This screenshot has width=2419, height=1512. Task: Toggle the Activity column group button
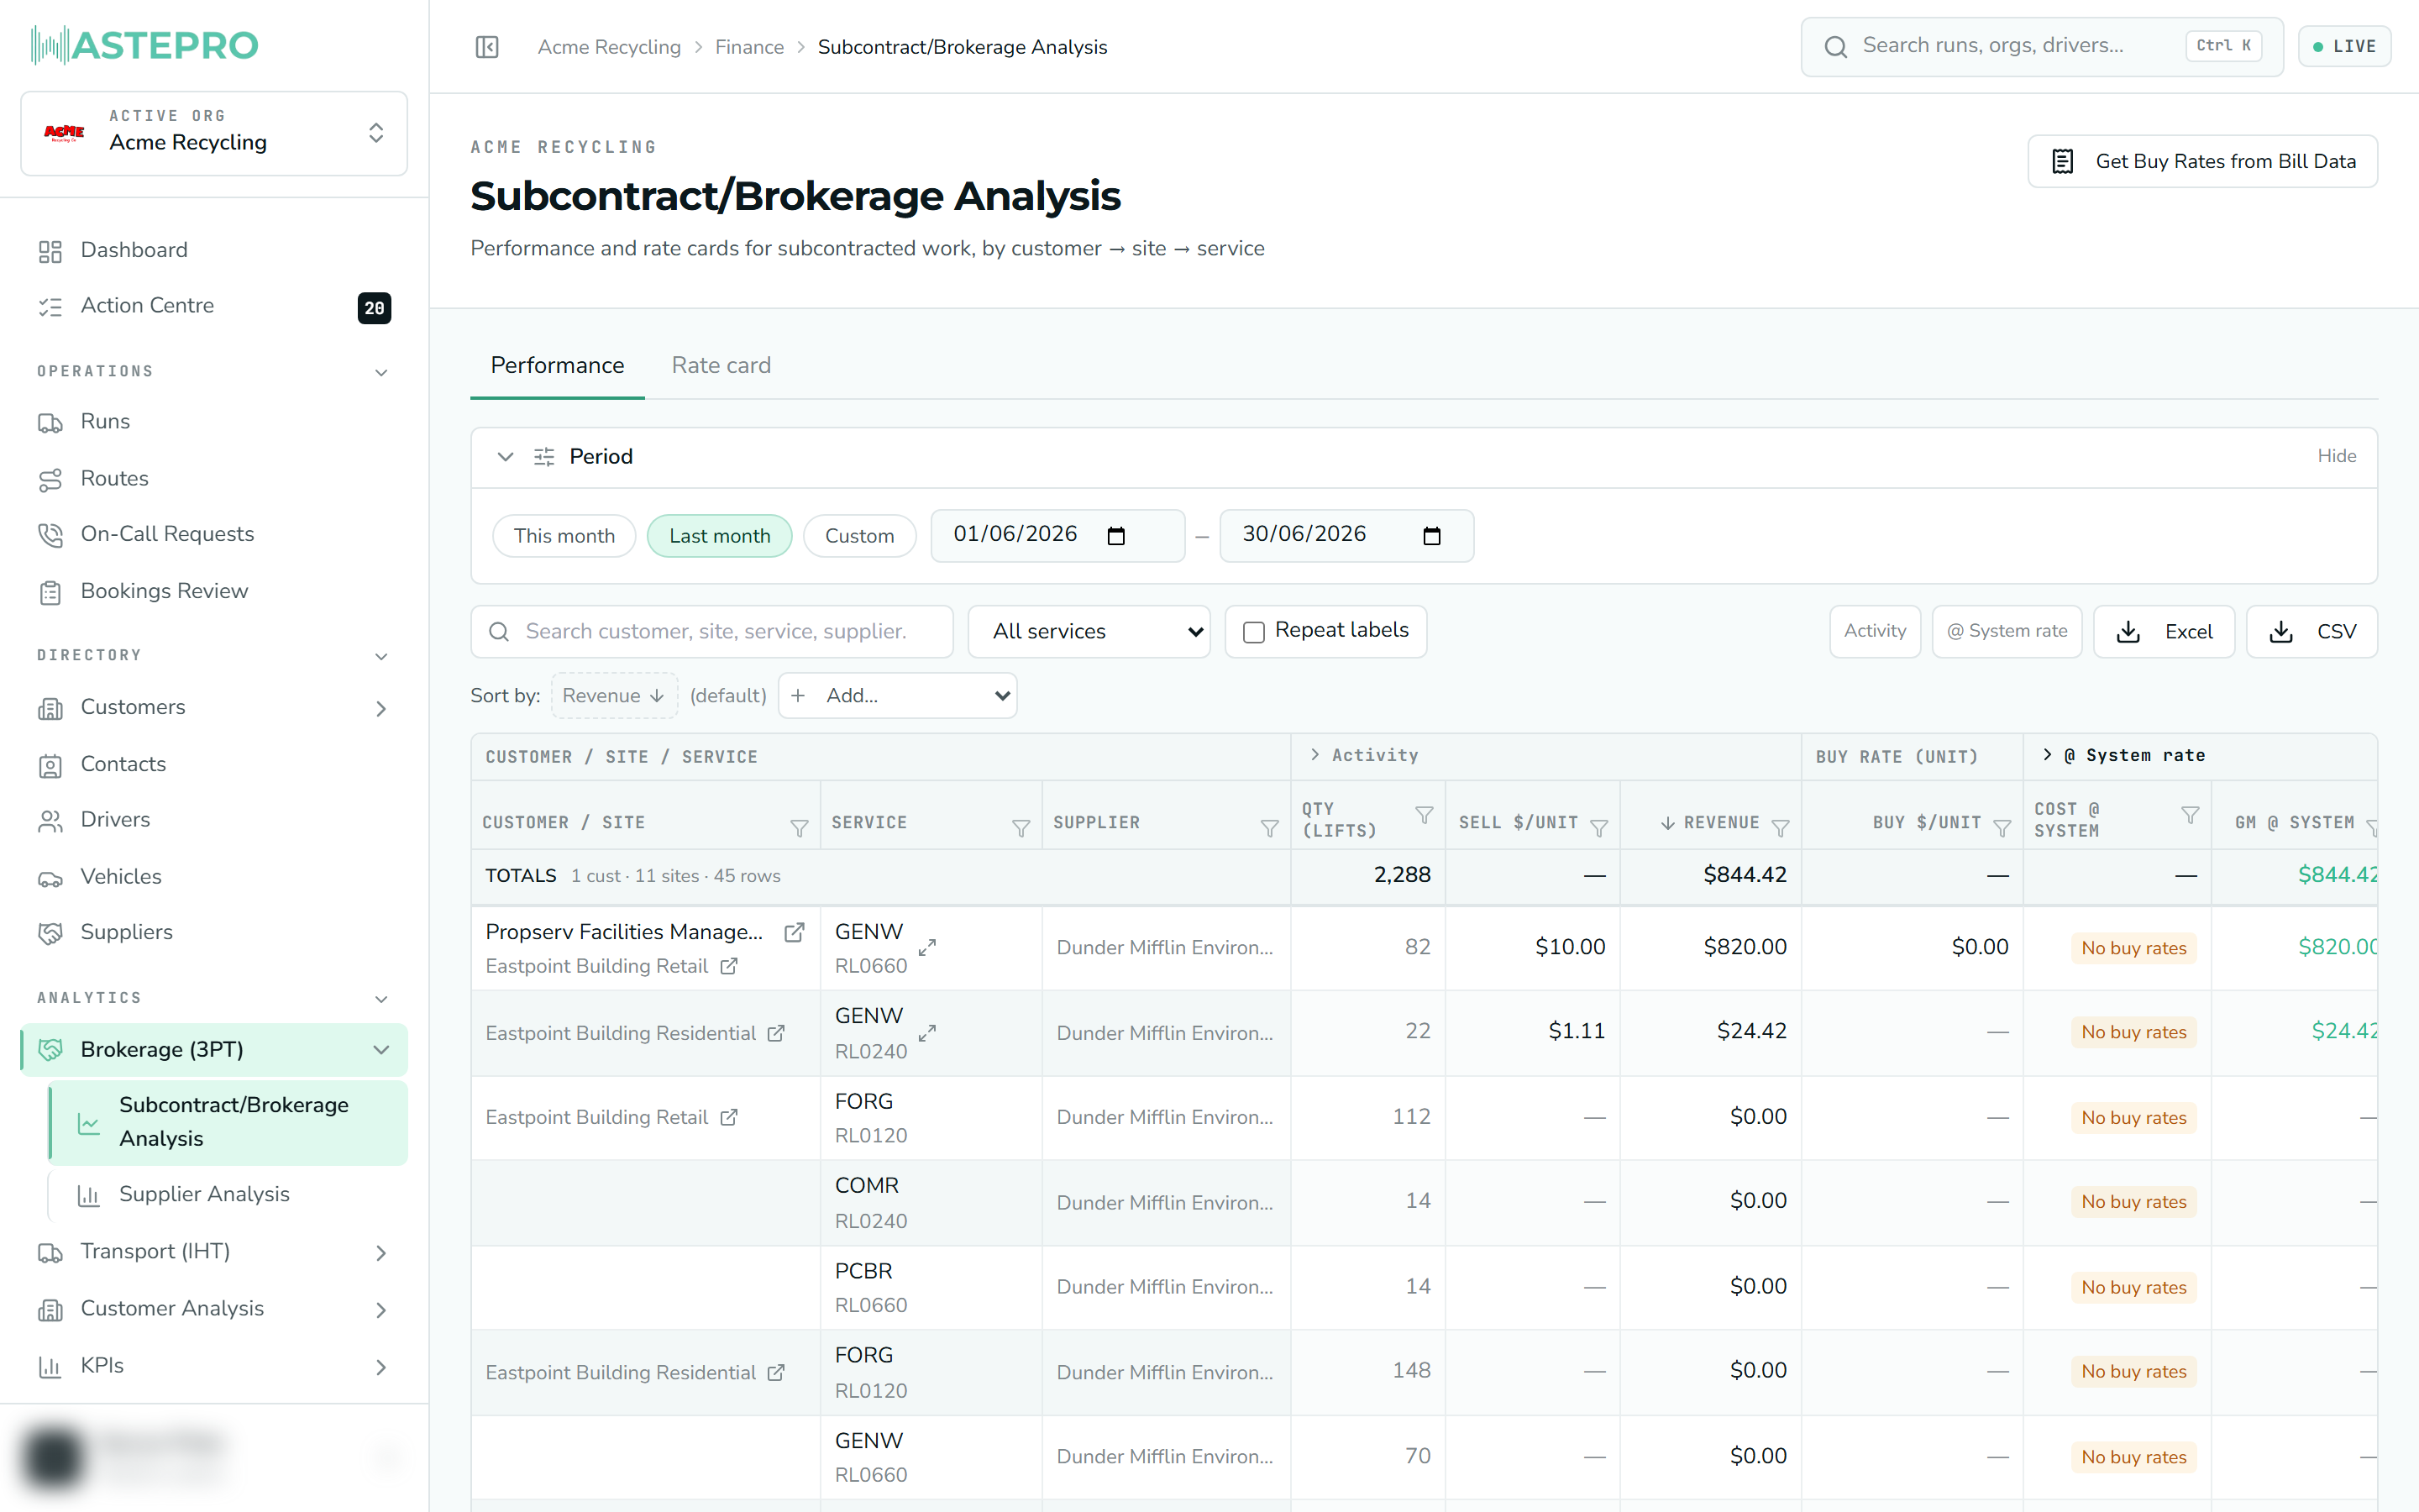click(x=1874, y=631)
